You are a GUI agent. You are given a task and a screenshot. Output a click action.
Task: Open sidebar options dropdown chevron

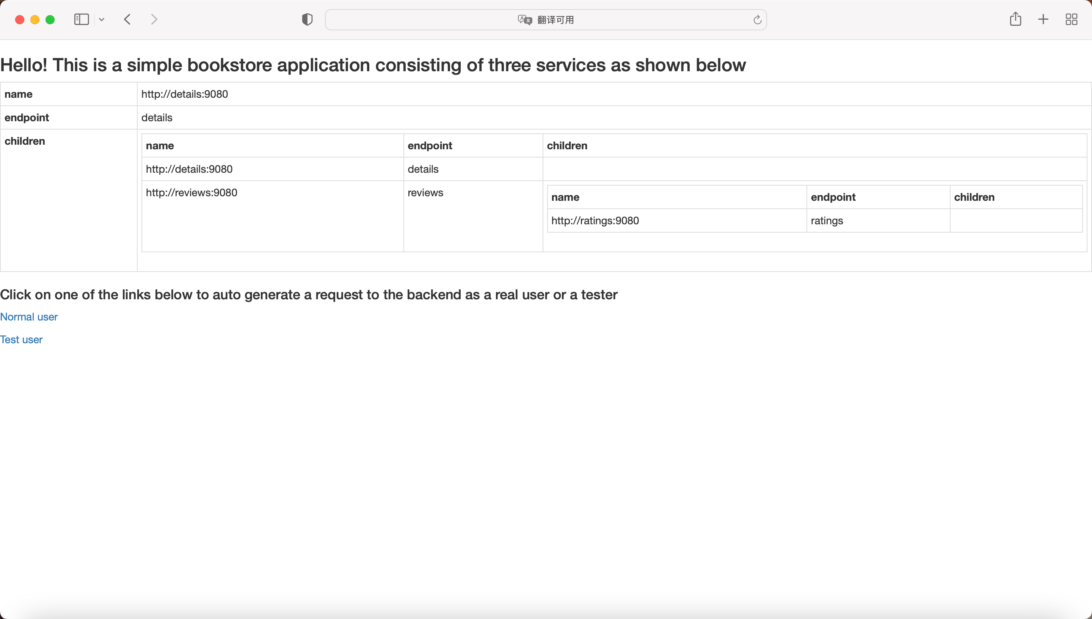102,20
